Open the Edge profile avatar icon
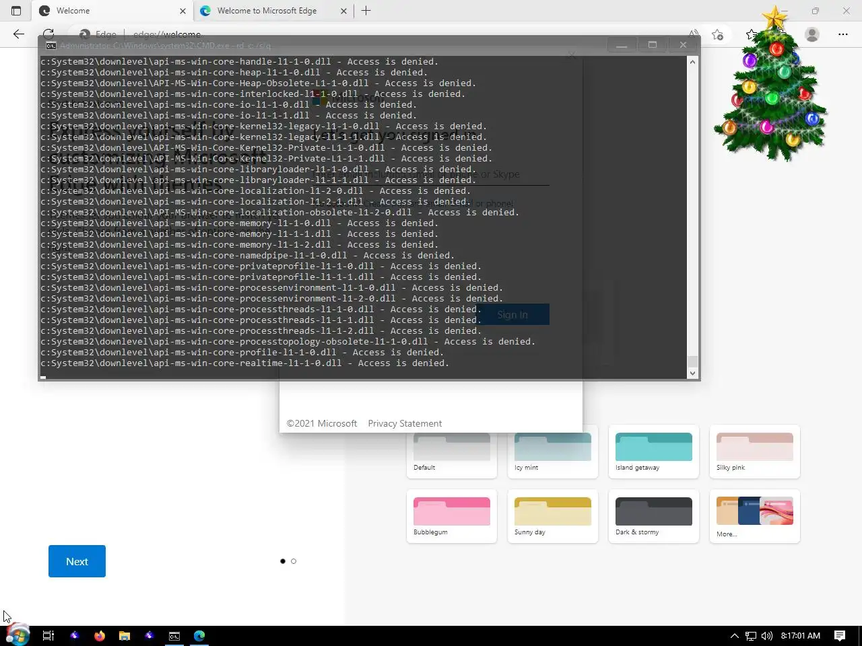The image size is (862, 646). click(x=812, y=34)
